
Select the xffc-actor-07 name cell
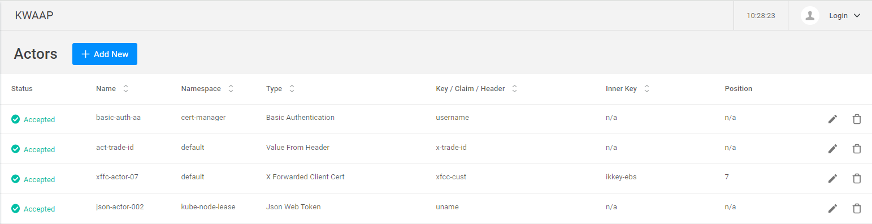[117, 176]
